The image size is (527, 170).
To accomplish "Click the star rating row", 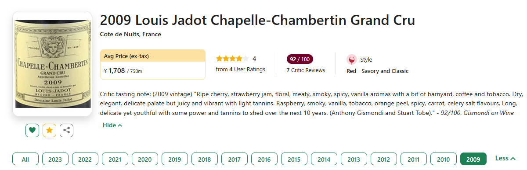I will [232, 59].
